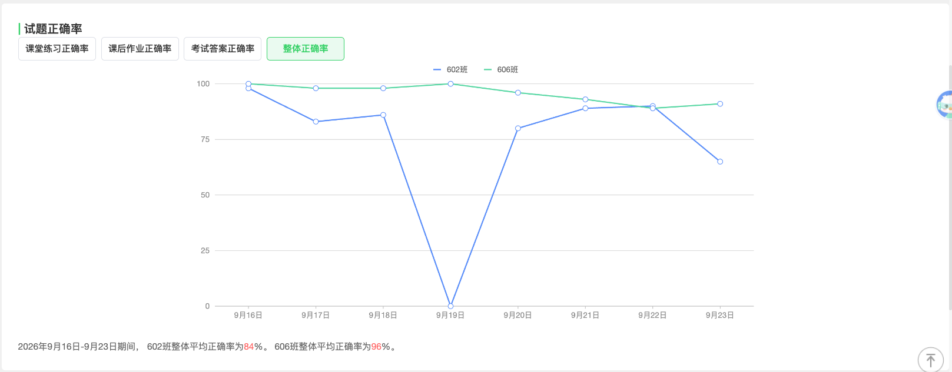Click 602班 data point on 9月17日
This screenshot has width=952, height=372.
coord(316,122)
